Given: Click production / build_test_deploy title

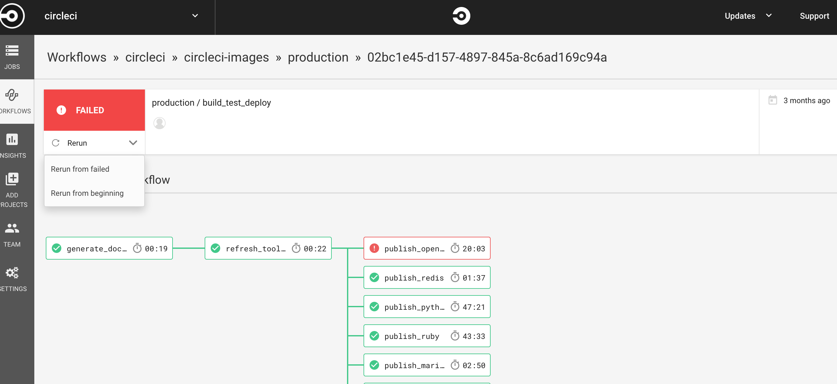Looking at the screenshot, I should pyautogui.click(x=211, y=103).
